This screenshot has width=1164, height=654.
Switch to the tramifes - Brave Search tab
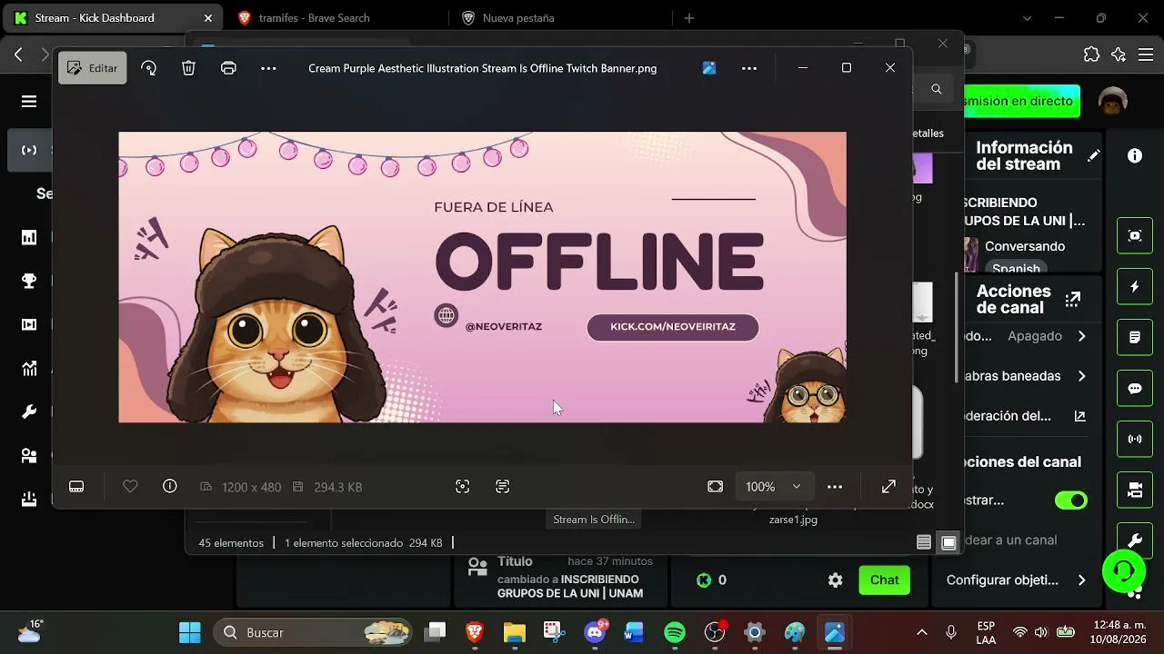pos(314,18)
